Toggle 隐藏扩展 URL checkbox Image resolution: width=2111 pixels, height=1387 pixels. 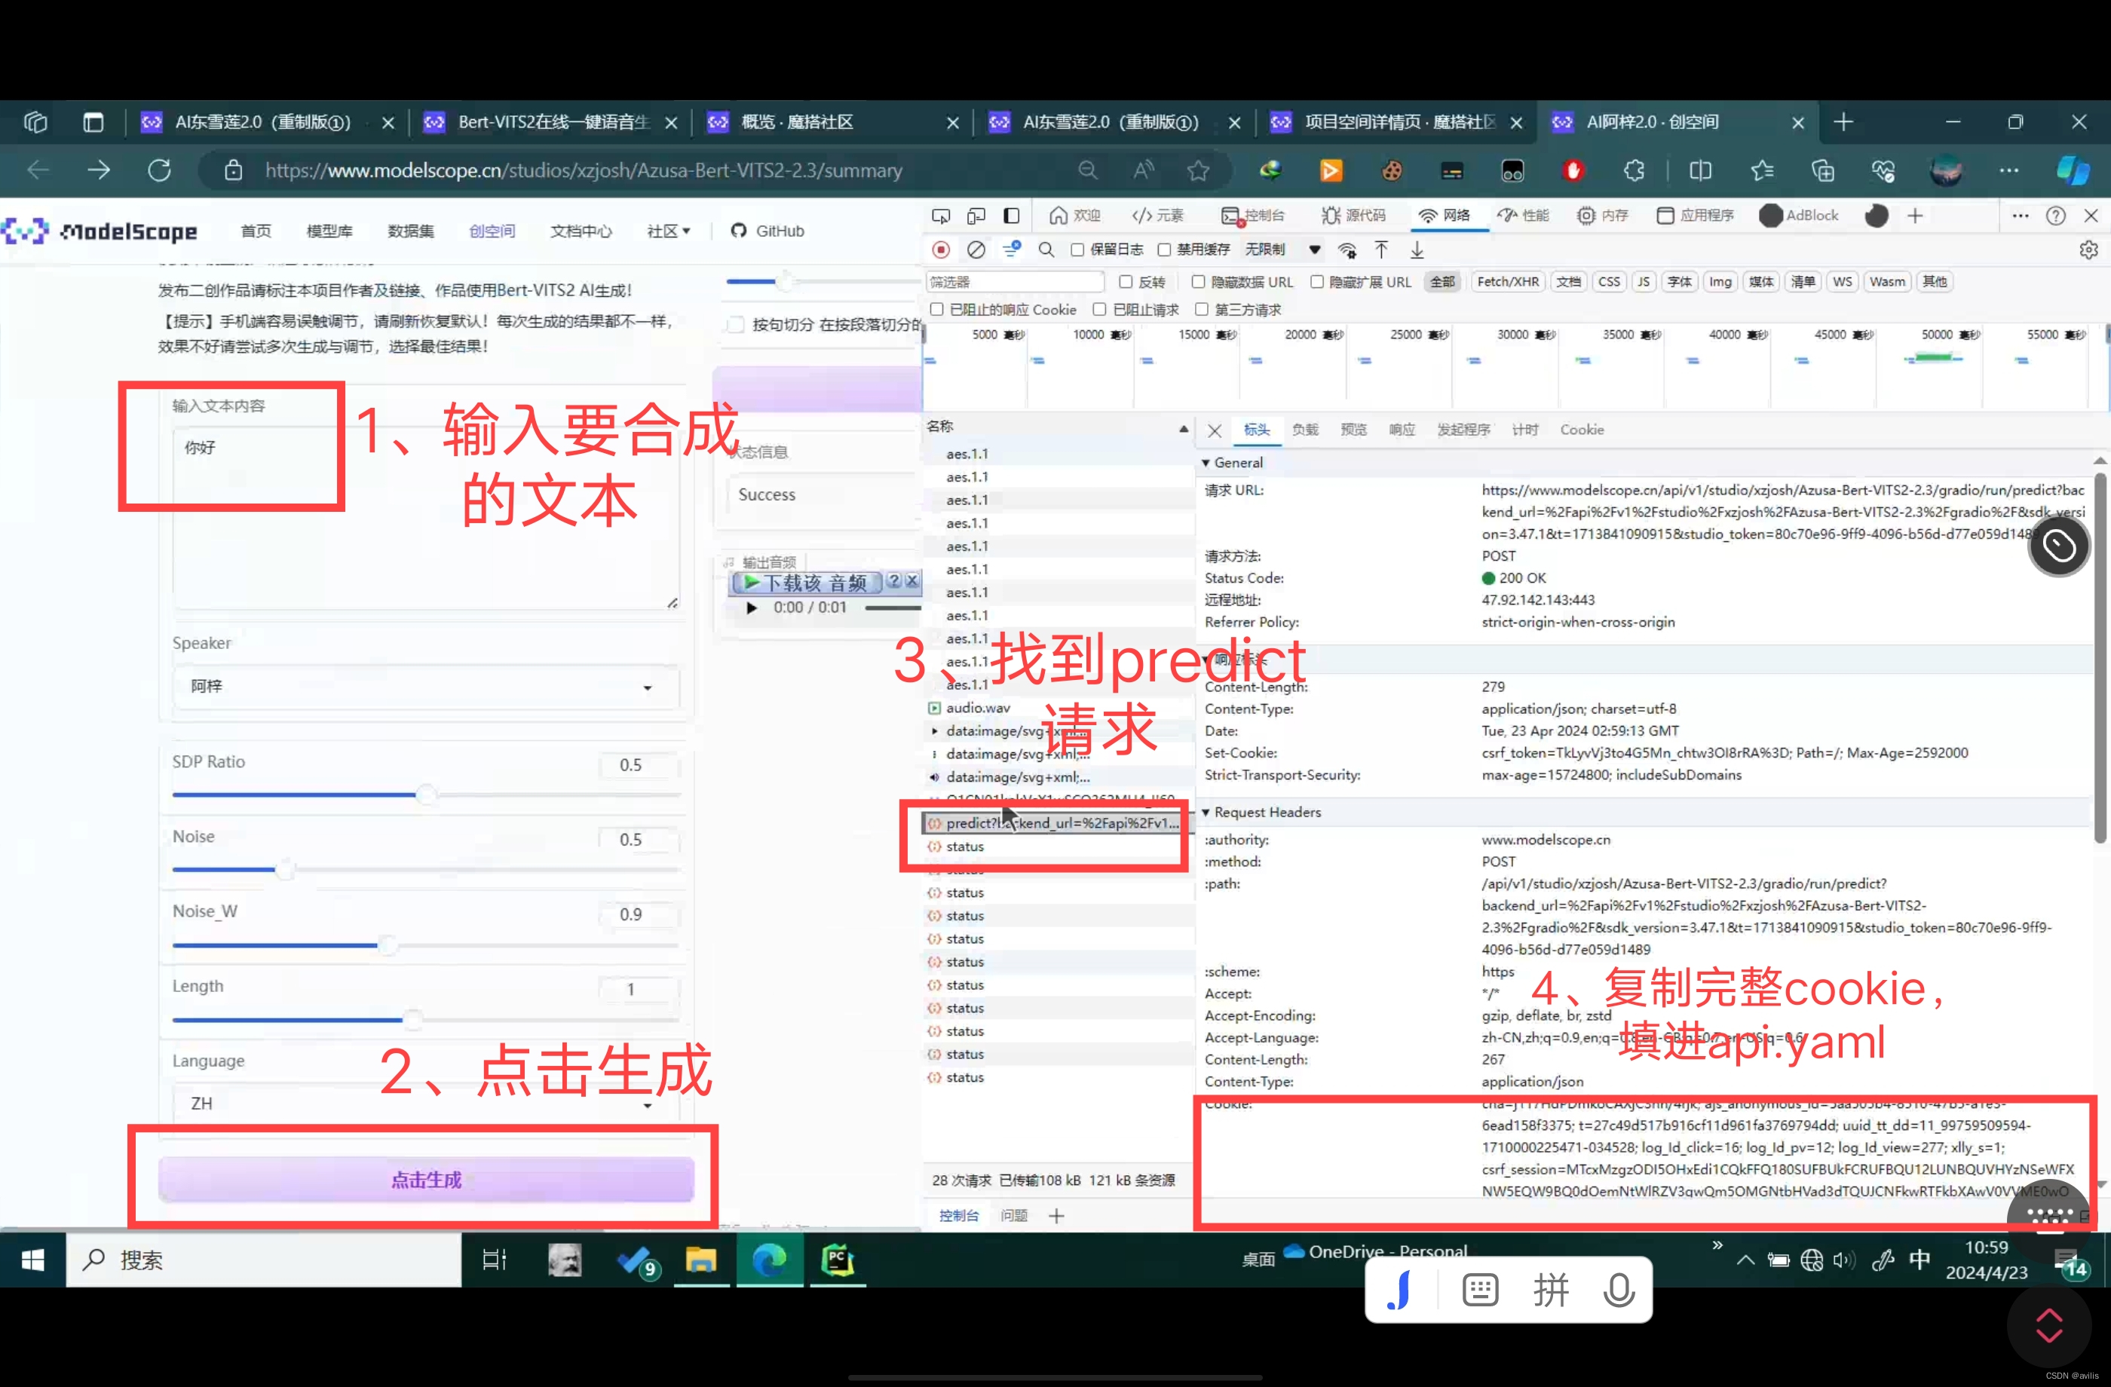1316,282
